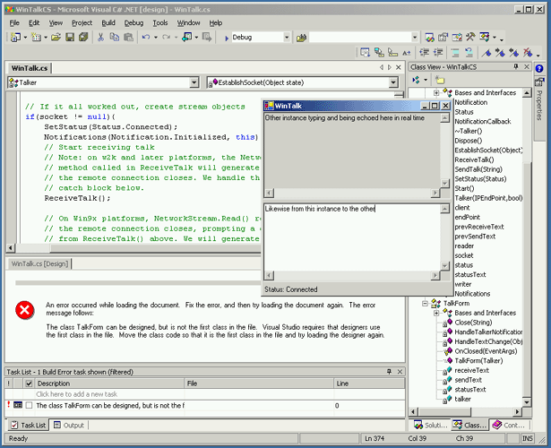Open Solution Explorer from the toolbar icon
Image resolution: width=551 pixels, height=448 pixels.
point(429,38)
